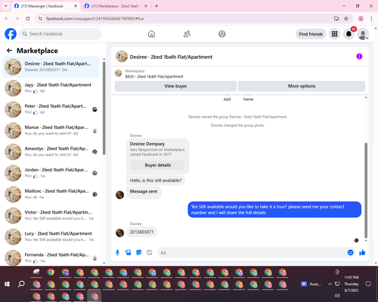Open Groups icon in top navigation
This screenshot has height=302, width=378.
tap(222, 34)
